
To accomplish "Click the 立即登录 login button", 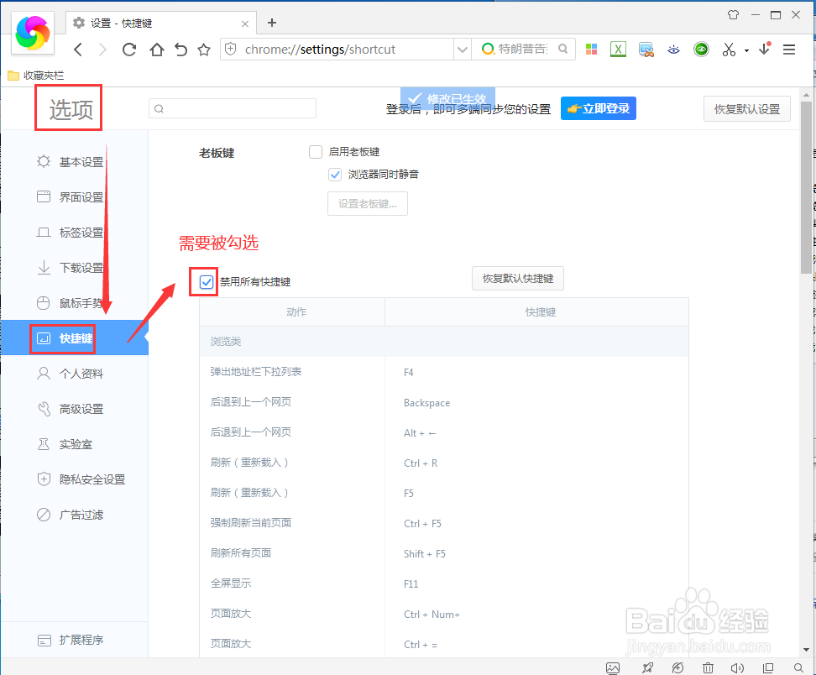I will (598, 107).
